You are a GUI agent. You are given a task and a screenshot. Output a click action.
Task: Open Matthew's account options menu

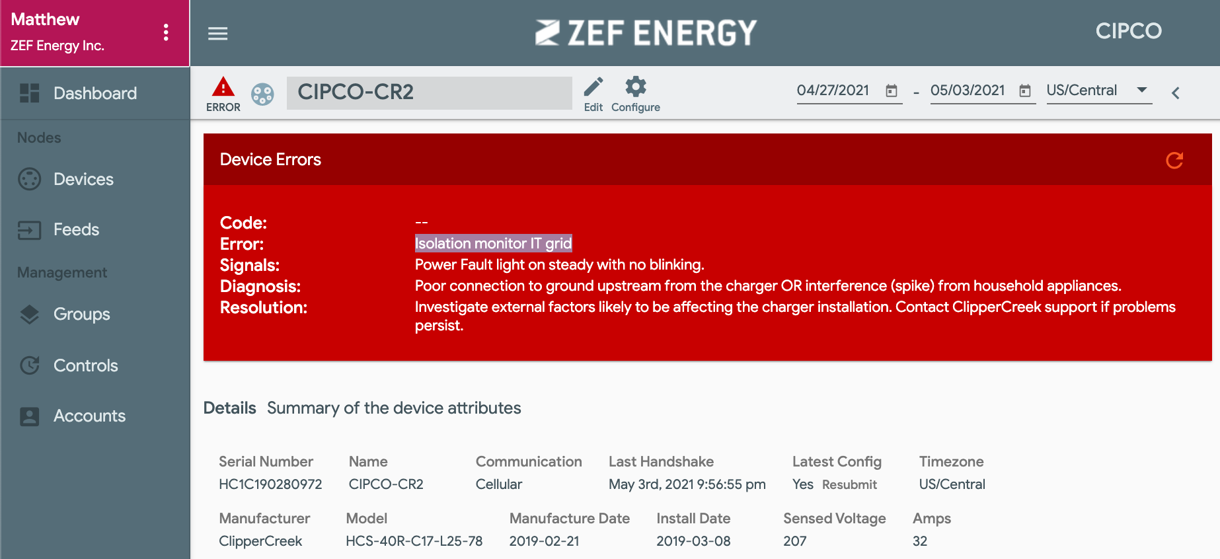[x=166, y=32]
